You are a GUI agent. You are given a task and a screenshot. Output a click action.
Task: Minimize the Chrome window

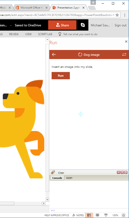pyautogui.click(x=103, y=3)
